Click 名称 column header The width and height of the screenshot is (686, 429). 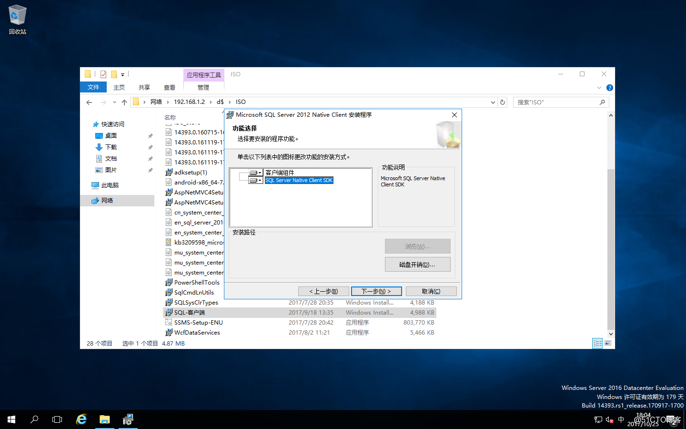pyautogui.click(x=170, y=117)
